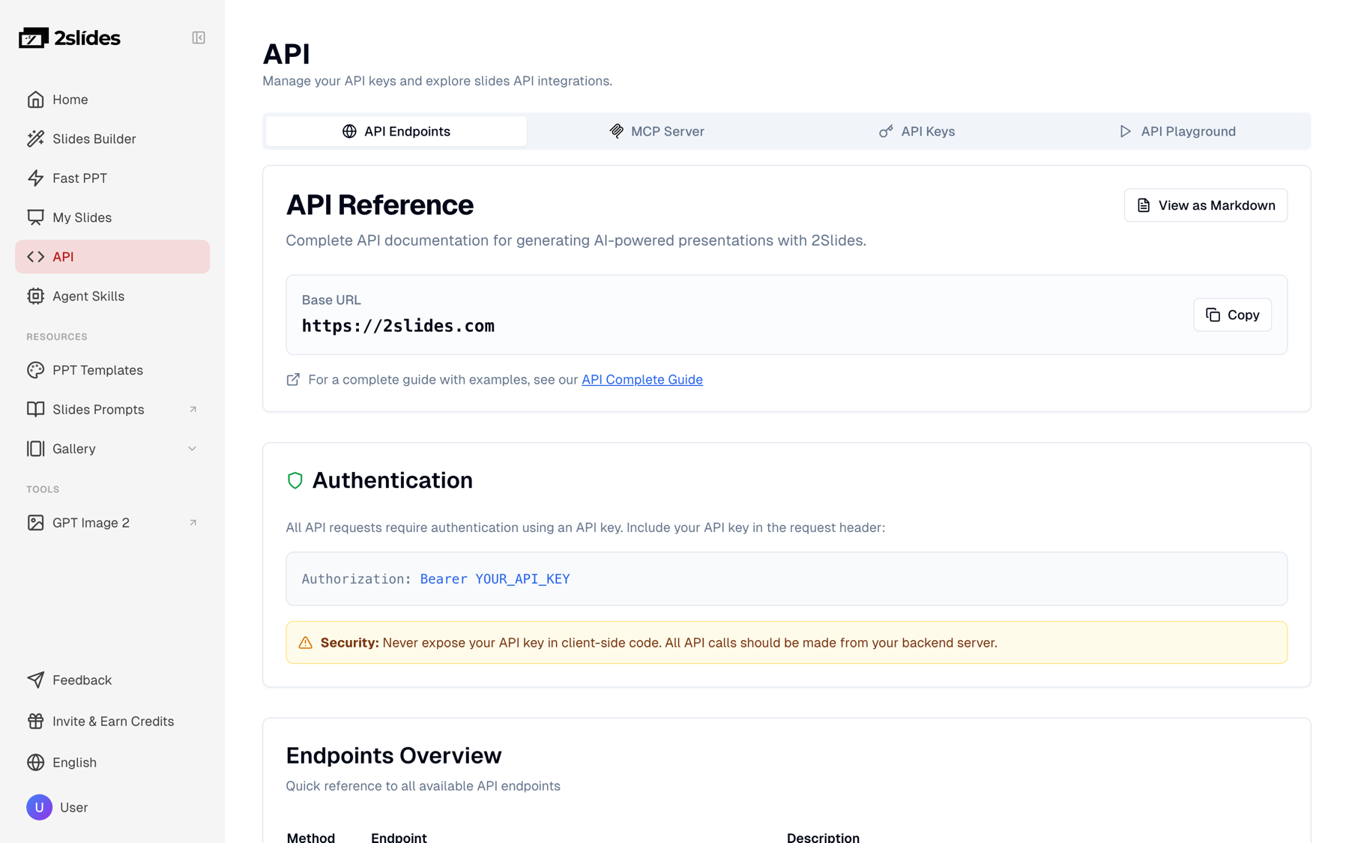Select API in the sidebar
Image resolution: width=1349 pixels, height=843 pixels.
point(112,257)
